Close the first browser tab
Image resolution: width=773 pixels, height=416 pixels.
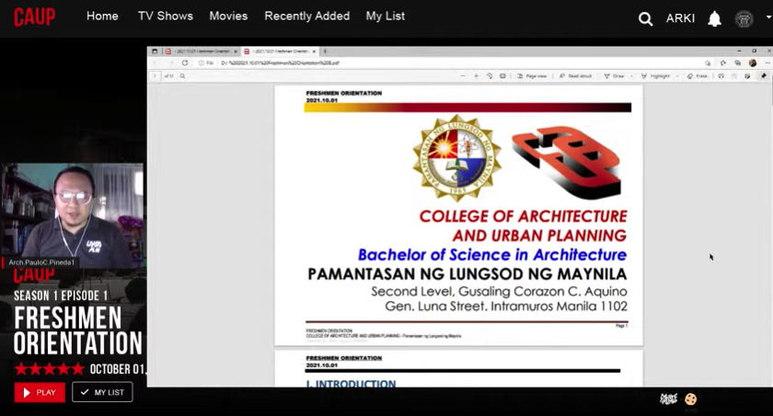tap(236, 52)
